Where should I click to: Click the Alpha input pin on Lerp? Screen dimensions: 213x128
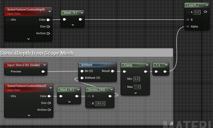pos(188,26)
